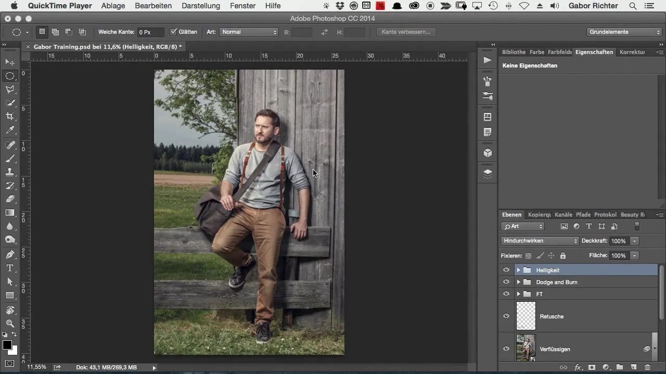Select the History Brush tool

coord(10,185)
